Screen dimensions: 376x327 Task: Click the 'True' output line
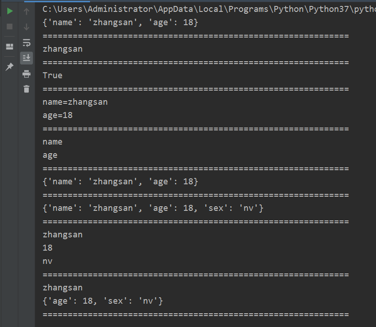(x=53, y=75)
